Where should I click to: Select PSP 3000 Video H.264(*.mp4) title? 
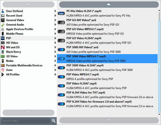[85, 65]
